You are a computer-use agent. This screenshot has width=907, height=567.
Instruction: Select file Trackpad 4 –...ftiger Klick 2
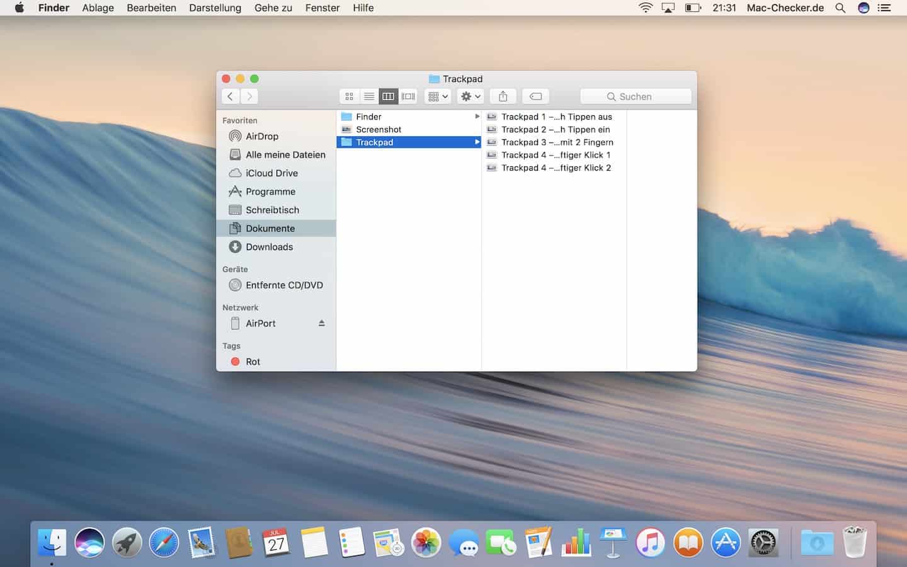pyautogui.click(x=554, y=168)
